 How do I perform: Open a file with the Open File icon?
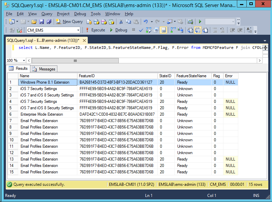tap(34, 22)
